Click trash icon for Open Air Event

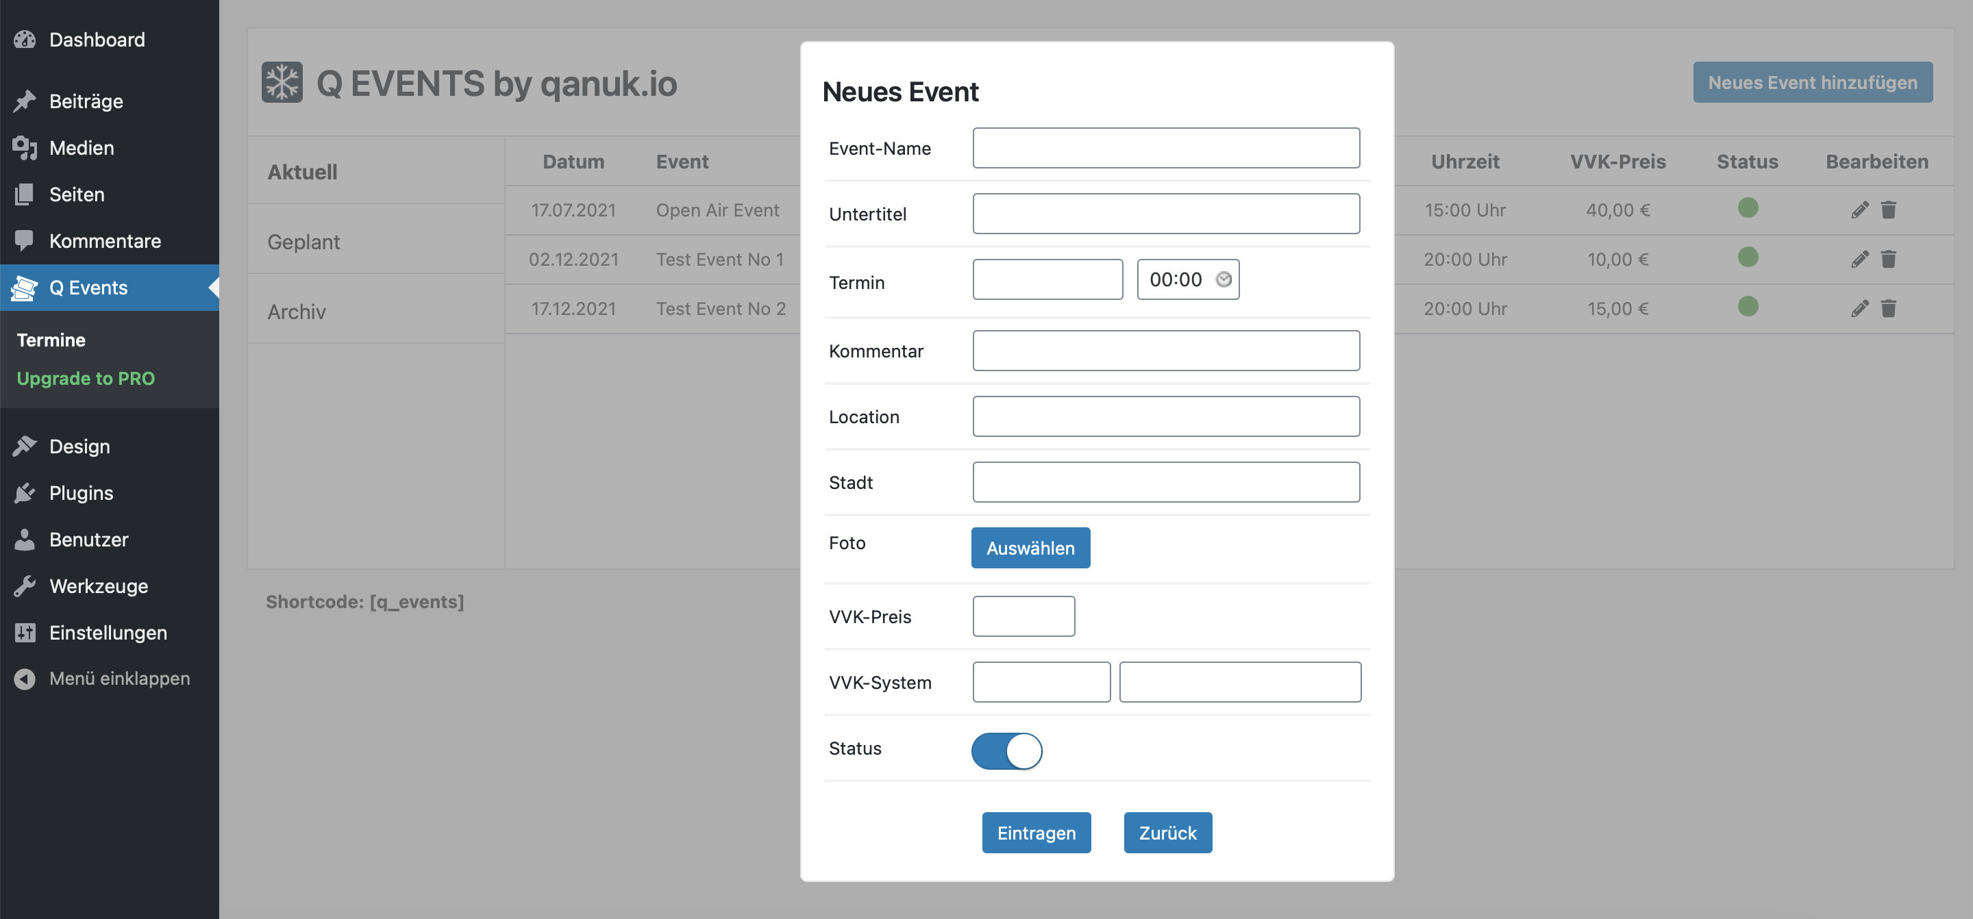(x=1889, y=210)
